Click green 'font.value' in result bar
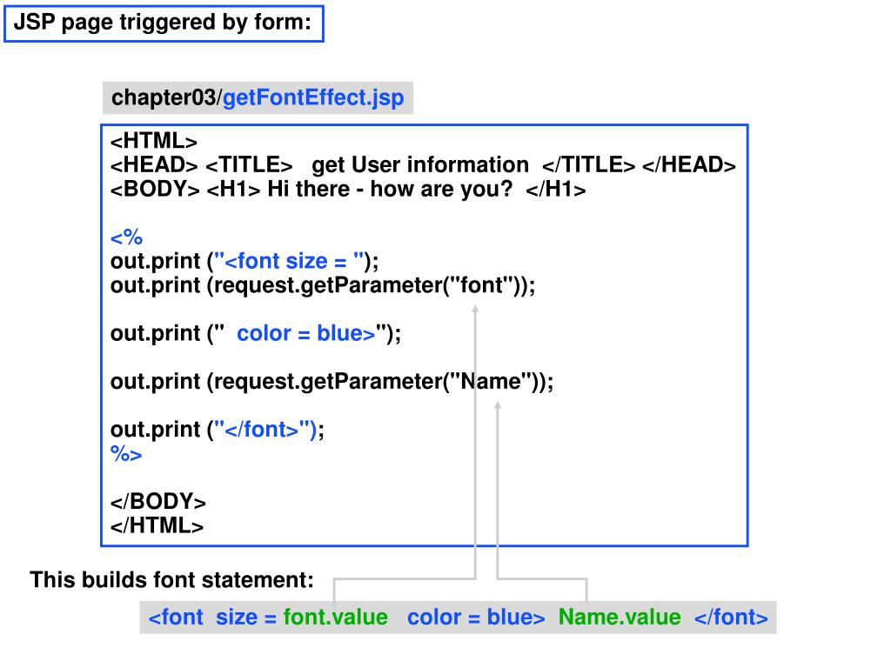Viewport: 891px width, 668px height. click(x=336, y=618)
